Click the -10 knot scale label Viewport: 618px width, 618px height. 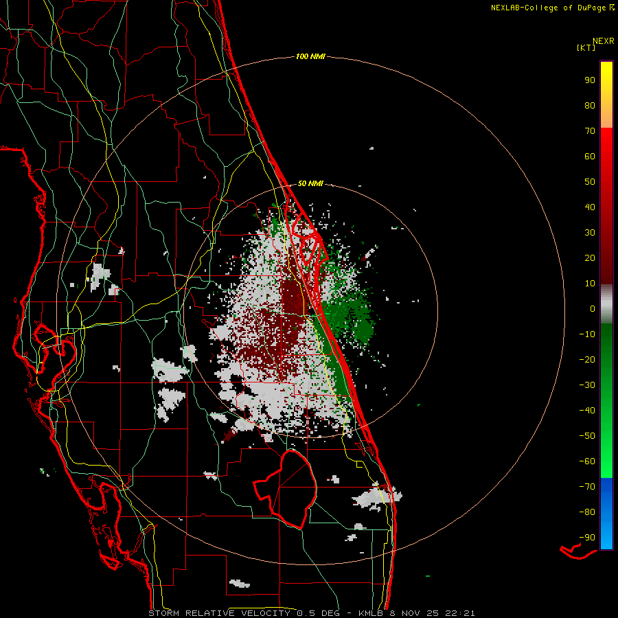[x=587, y=334]
